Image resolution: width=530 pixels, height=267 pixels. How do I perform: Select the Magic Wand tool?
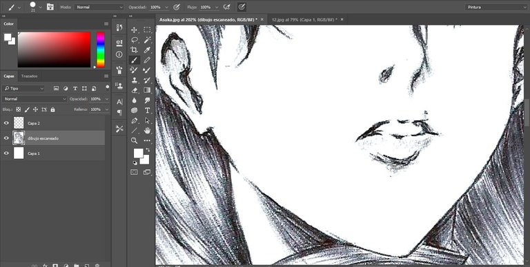click(x=147, y=40)
